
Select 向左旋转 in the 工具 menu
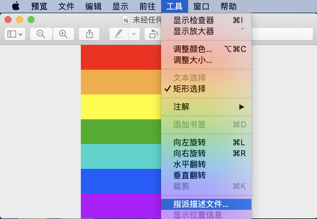[x=190, y=143]
